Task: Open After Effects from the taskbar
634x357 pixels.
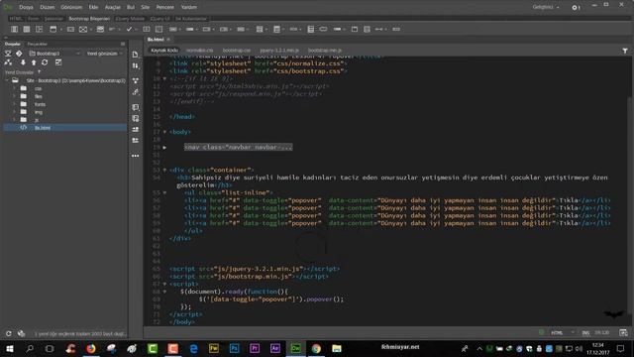Action: [275, 348]
